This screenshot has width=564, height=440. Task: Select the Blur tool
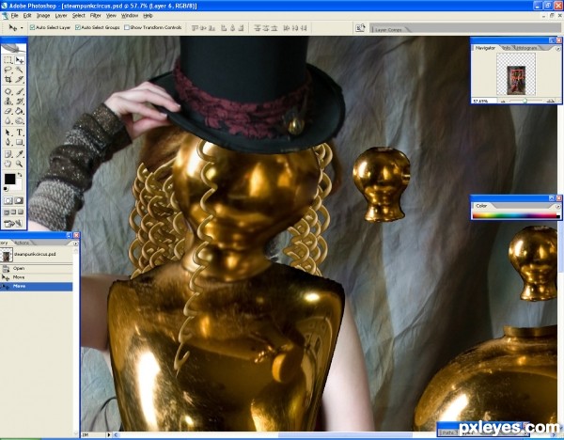8,121
